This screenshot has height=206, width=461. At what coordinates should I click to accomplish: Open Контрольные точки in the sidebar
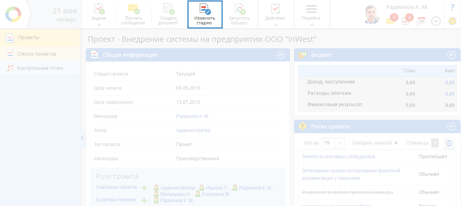[40, 68]
